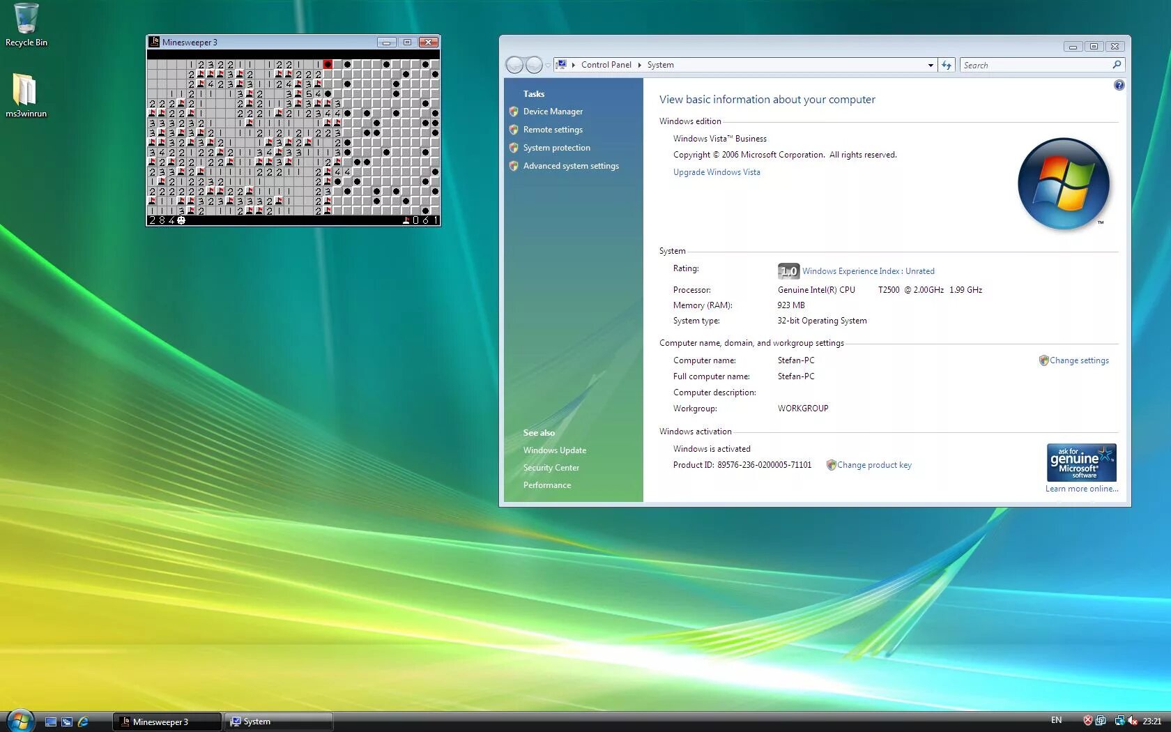
Task: Expand the Control Panel breadcrumb arrow
Action: (x=640, y=65)
